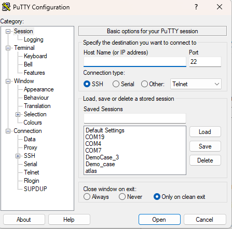Image resolution: width=232 pixels, height=229 pixels.
Task: Open the Telnet protocol dropdown
Action: click(196, 84)
